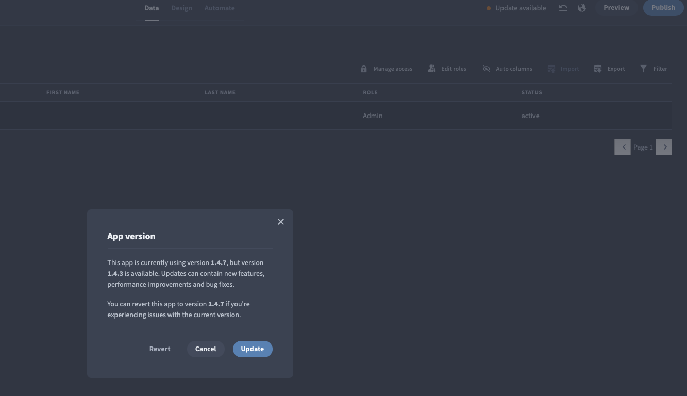Click the undo arrow in the top bar
Image resolution: width=687 pixels, height=396 pixels.
tap(563, 8)
